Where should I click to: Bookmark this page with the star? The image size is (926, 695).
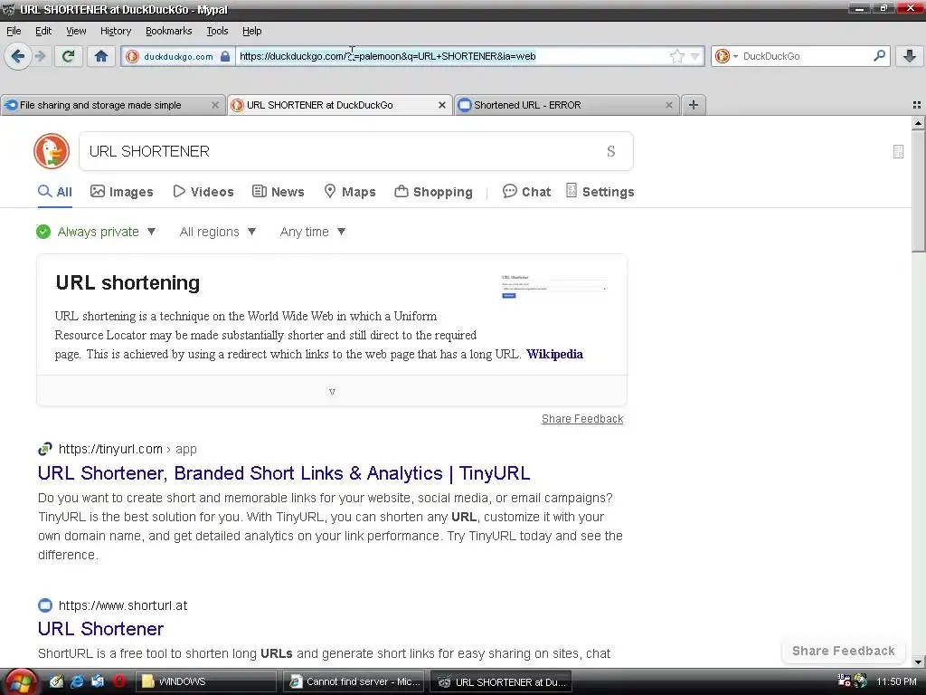676,56
